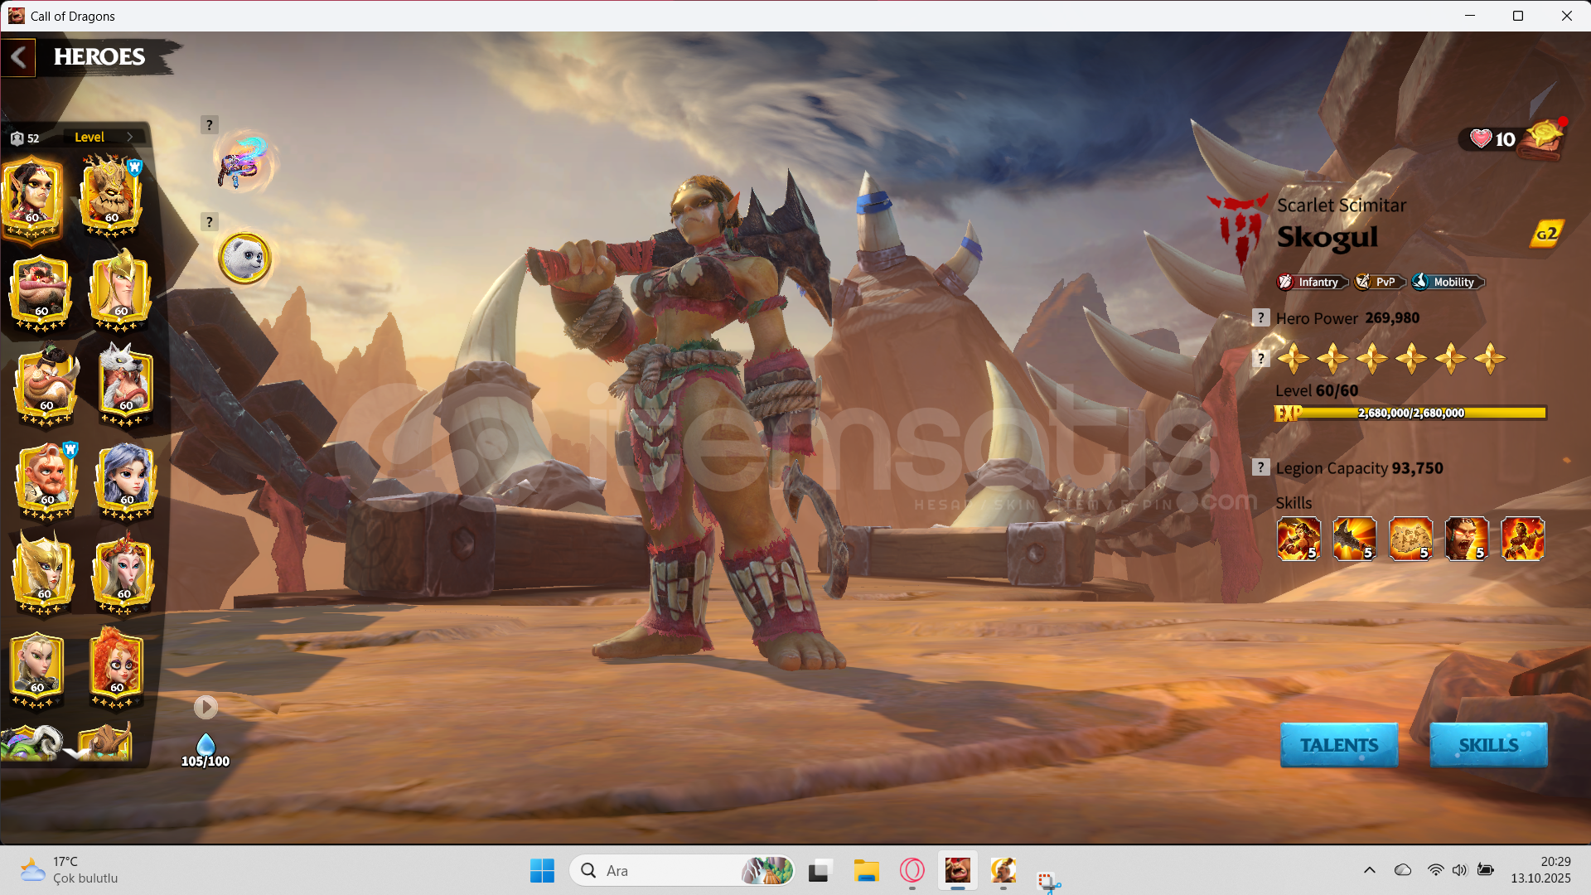Image resolution: width=1591 pixels, height=895 pixels.
Task: Click the Mobility tag
Action: (x=1447, y=283)
